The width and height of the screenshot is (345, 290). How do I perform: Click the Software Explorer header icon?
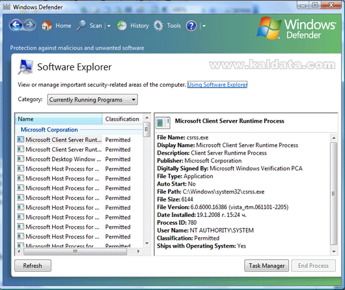tap(25, 67)
